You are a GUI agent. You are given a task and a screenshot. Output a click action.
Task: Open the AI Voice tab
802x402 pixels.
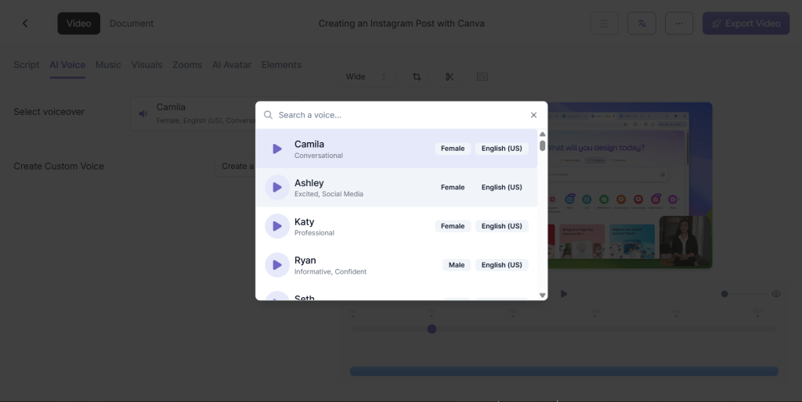[67, 65]
